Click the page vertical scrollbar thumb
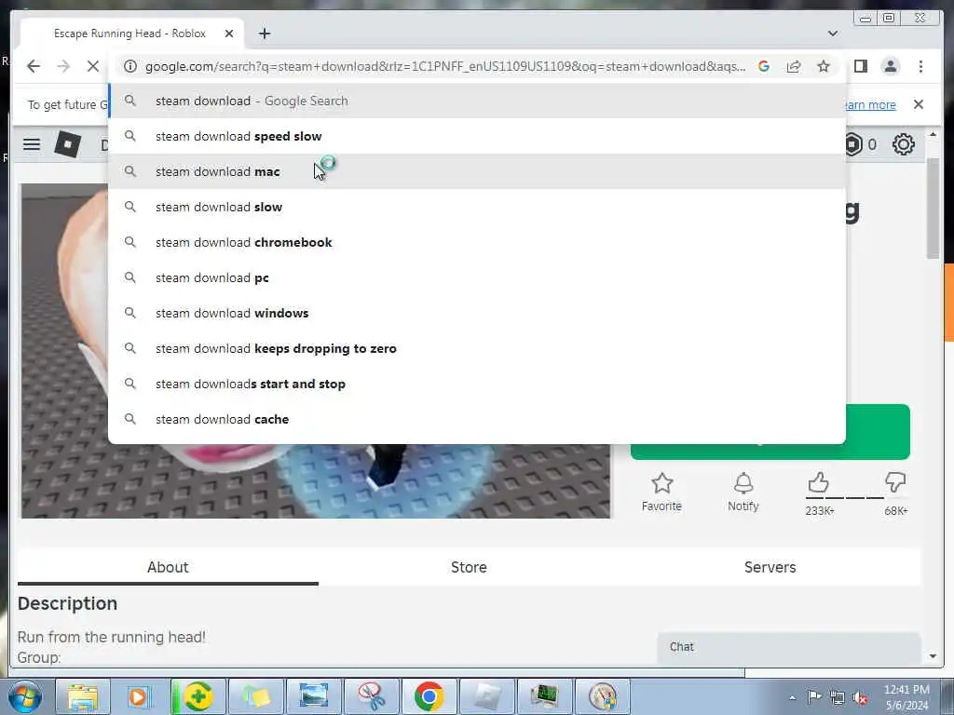The width and height of the screenshot is (954, 715). (x=933, y=209)
